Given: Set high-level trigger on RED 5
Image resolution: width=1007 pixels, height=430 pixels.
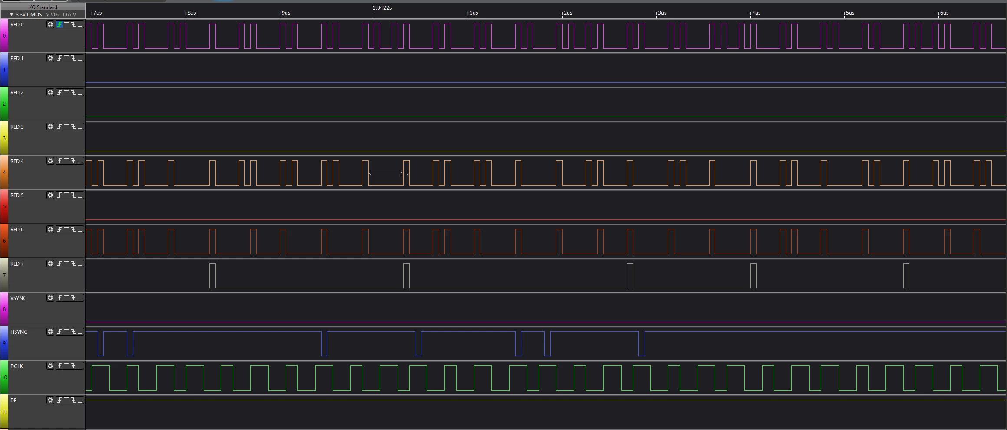Looking at the screenshot, I should (x=66, y=195).
